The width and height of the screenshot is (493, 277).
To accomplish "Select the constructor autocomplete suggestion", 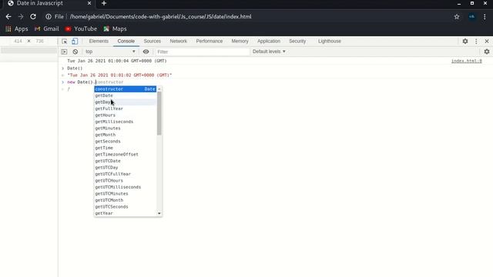I will click(126, 89).
